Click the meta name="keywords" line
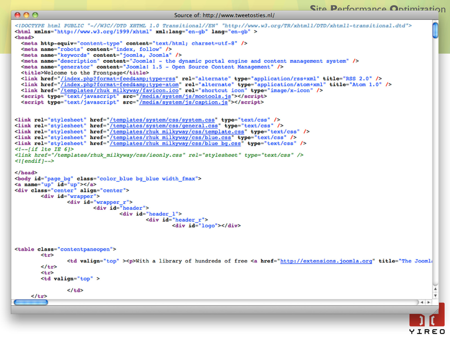Viewport: 450px width, 337px height. point(101,55)
